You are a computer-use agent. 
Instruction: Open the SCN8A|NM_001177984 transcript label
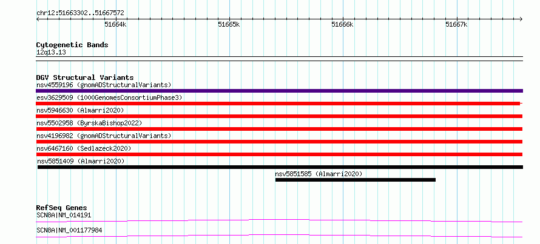pyautogui.click(x=69, y=230)
